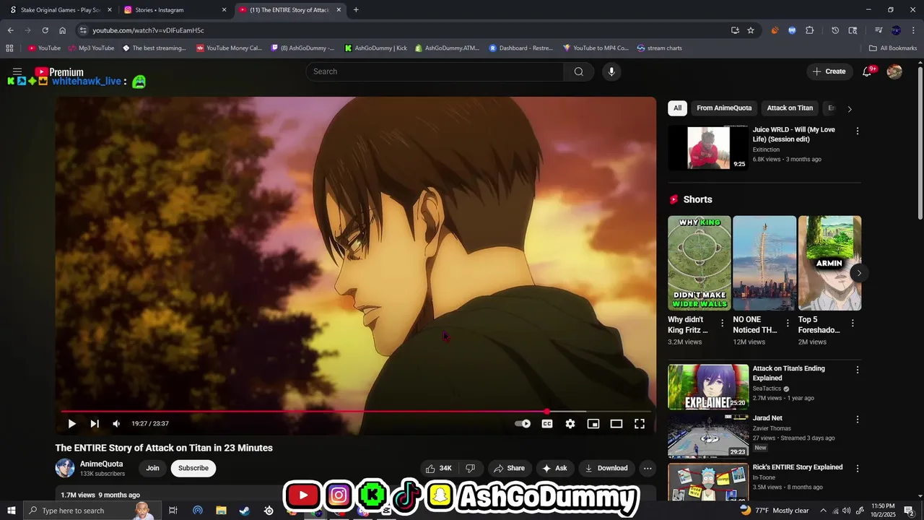Open options for King Fritz Short
The width and height of the screenshot is (924, 520).
[x=722, y=324]
